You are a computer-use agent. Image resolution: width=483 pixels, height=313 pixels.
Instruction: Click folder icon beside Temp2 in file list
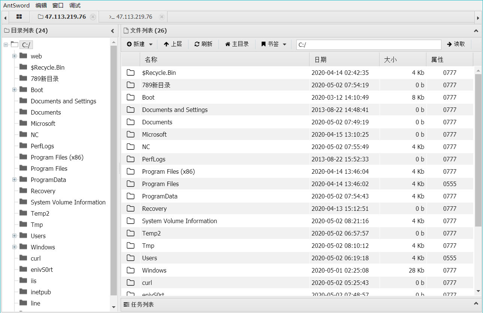[130, 233]
